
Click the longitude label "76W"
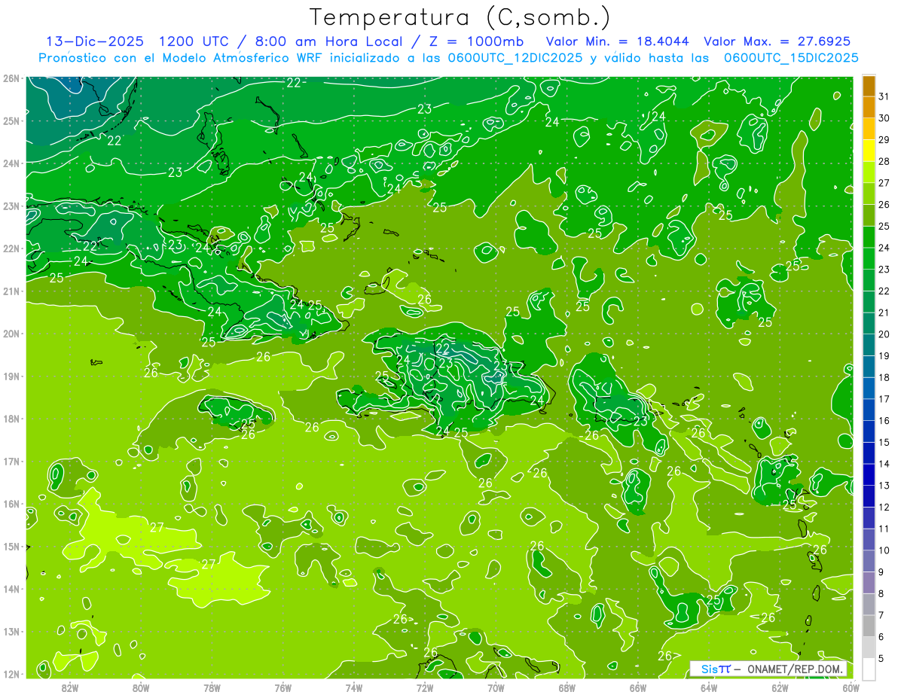point(283,687)
